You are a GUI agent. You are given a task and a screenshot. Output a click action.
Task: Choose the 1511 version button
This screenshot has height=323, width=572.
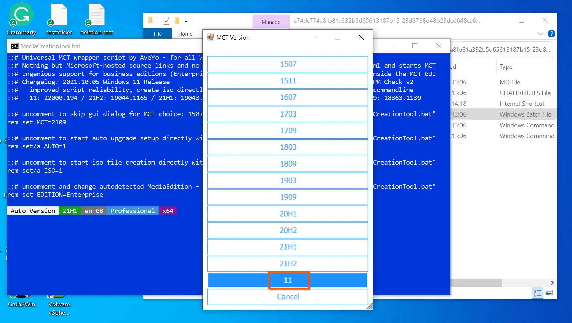pyautogui.click(x=288, y=81)
